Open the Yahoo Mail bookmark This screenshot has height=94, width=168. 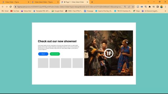pyautogui.click(x=26, y=11)
